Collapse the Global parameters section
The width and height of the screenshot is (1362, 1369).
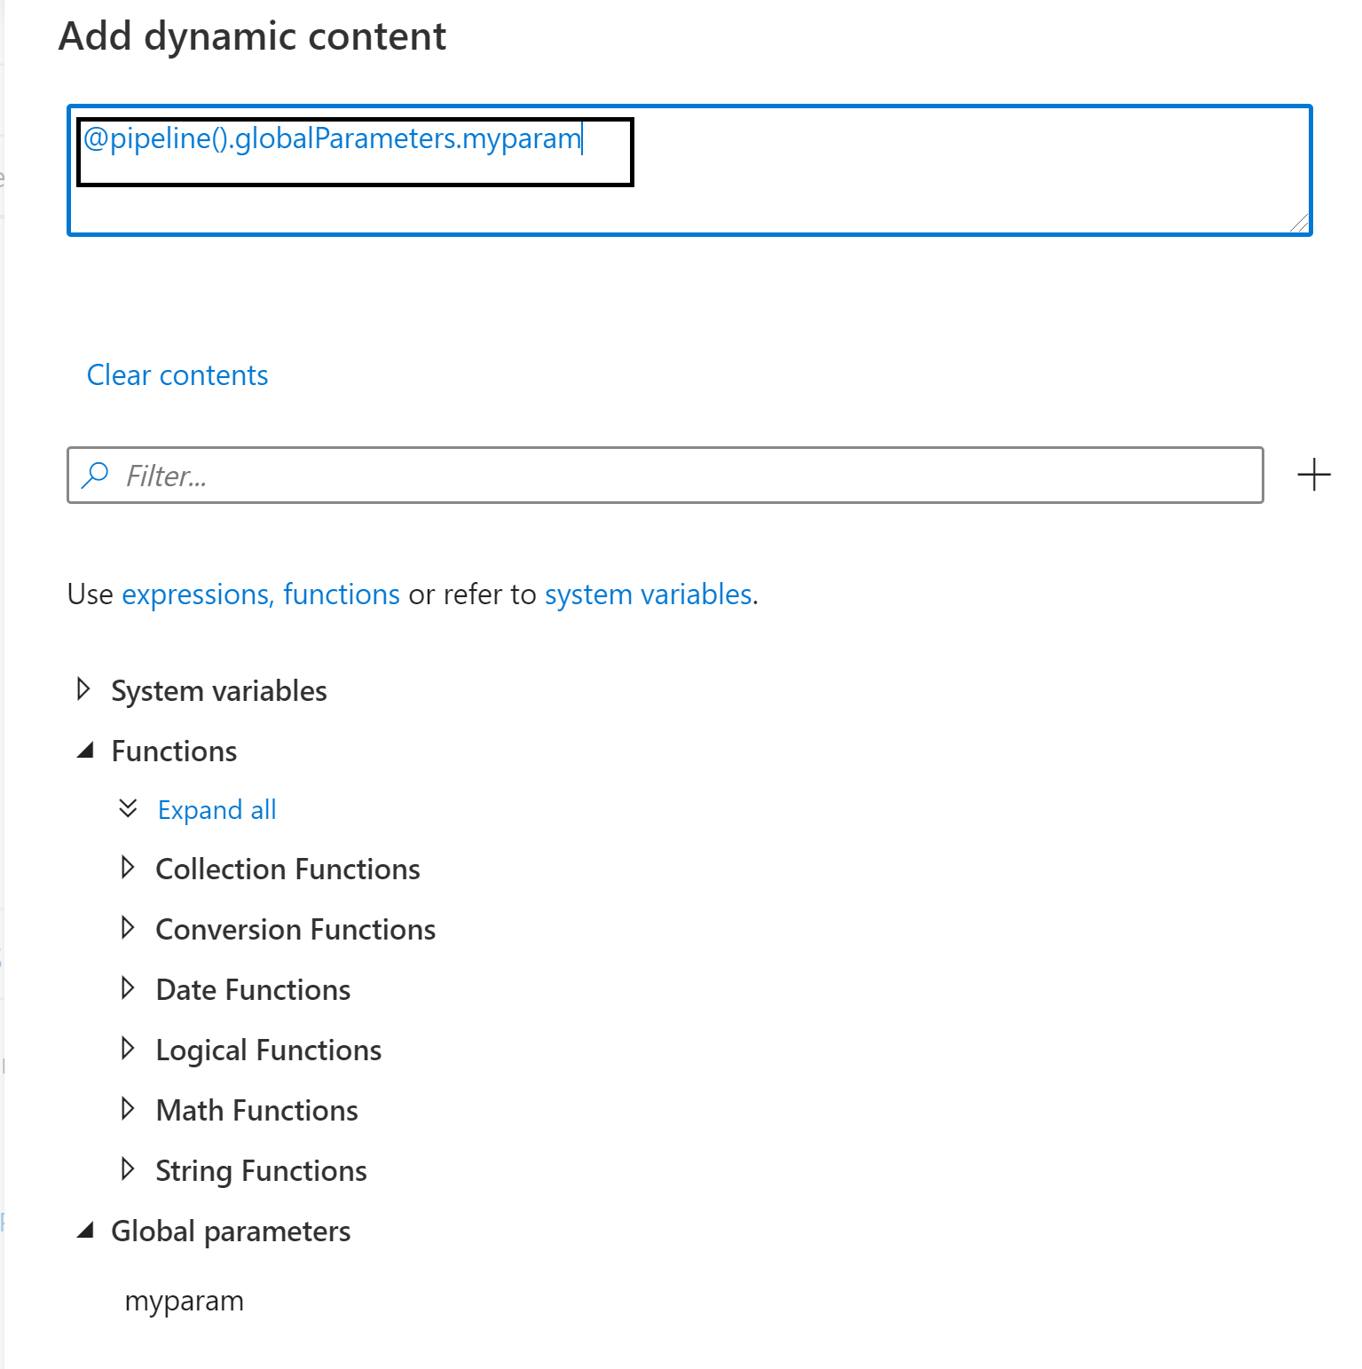(x=85, y=1231)
